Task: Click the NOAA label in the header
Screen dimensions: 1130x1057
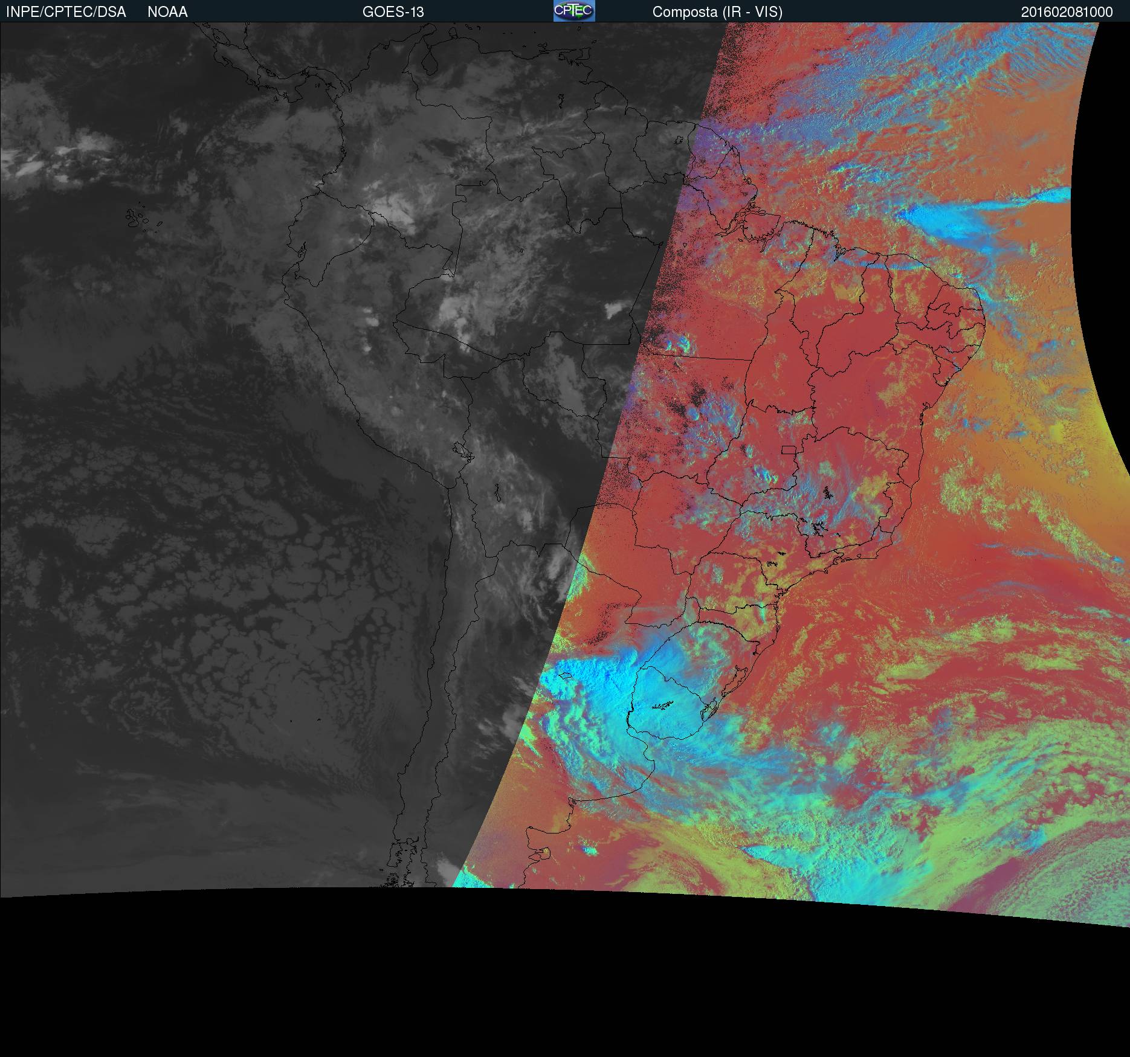Action: pyautogui.click(x=167, y=12)
